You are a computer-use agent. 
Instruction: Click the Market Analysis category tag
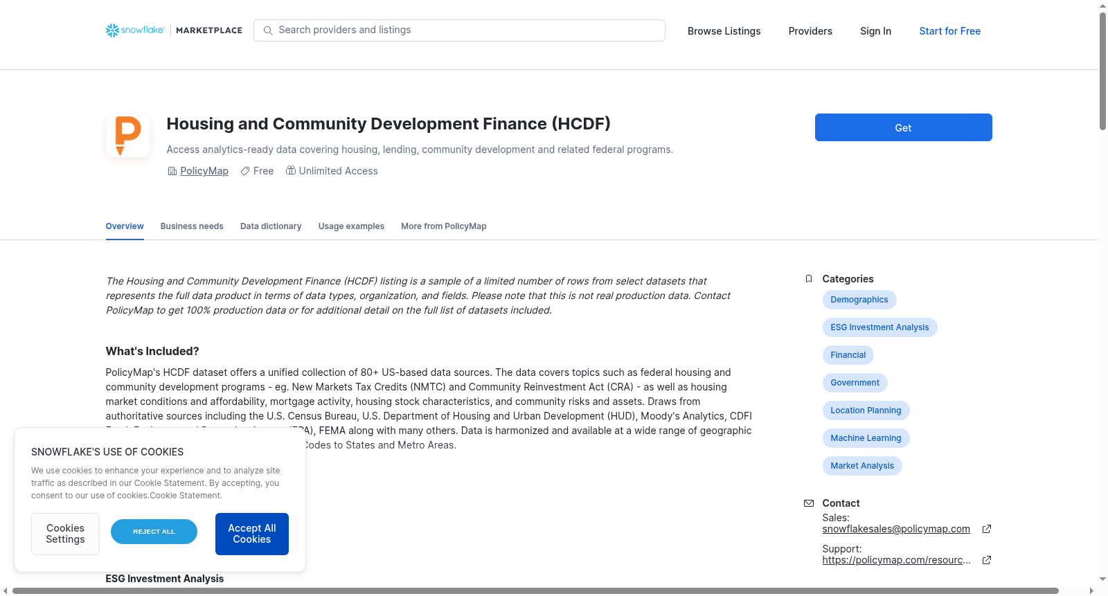[862, 466]
